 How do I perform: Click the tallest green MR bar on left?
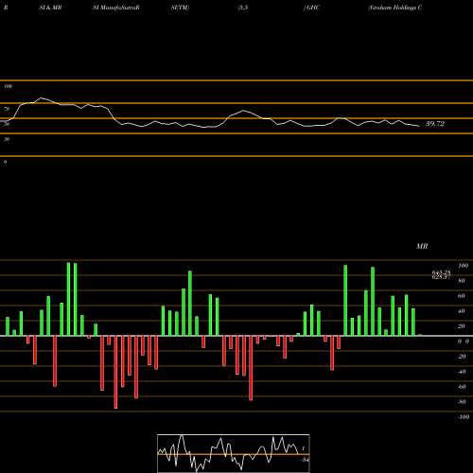[x=69, y=299]
